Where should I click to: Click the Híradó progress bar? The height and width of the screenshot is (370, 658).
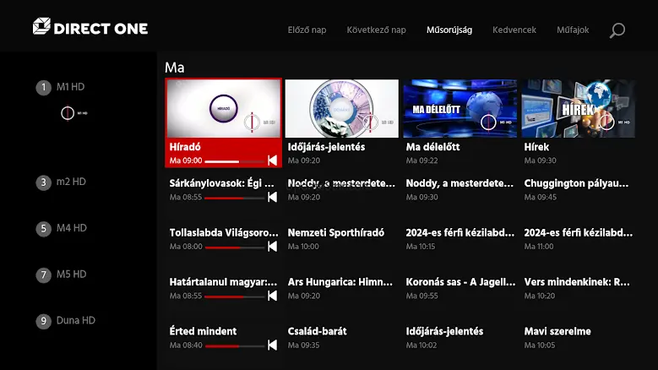235,161
